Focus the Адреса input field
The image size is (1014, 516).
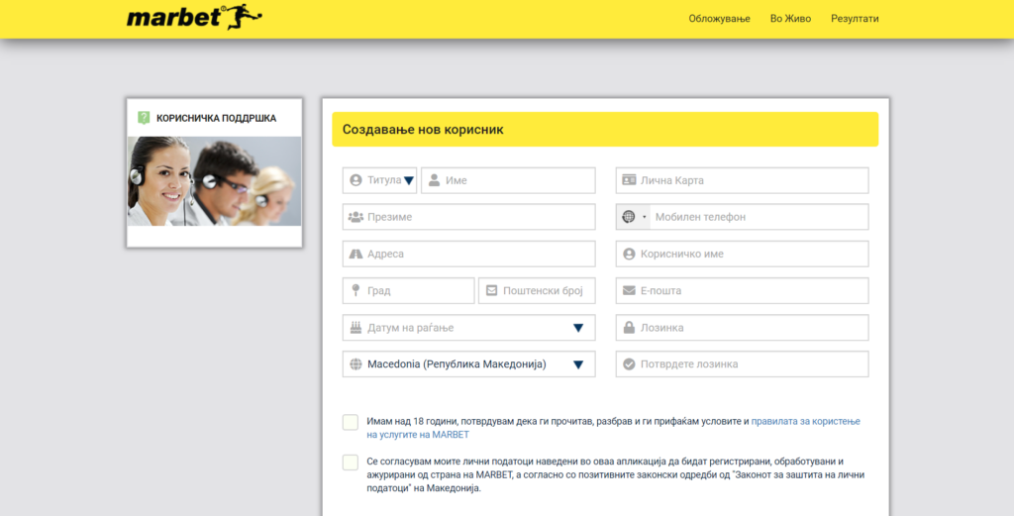[468, 255]
